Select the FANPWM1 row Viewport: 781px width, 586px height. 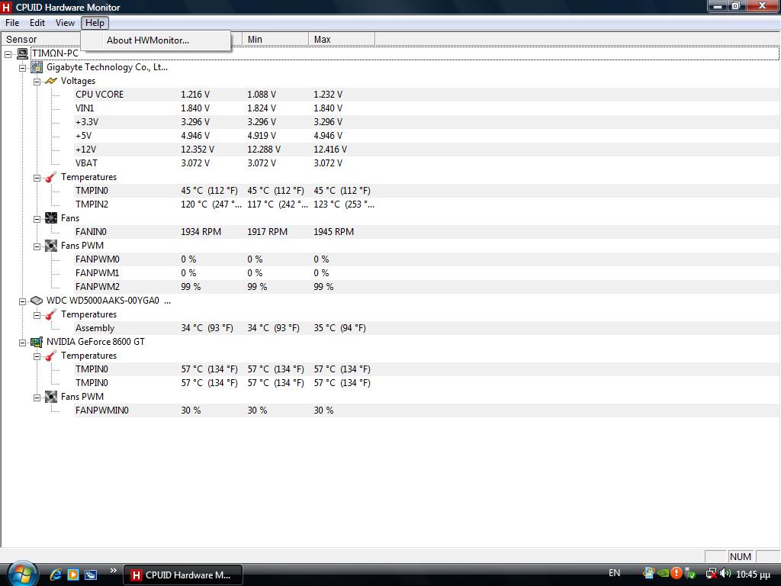[x=427, y=273]
